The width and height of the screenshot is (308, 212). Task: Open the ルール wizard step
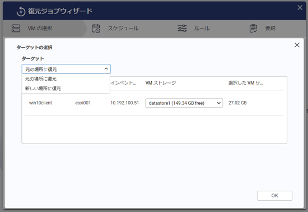[x=202, y=28]
